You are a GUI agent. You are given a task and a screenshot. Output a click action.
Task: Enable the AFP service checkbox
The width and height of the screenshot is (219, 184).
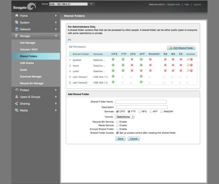point(151,111)
